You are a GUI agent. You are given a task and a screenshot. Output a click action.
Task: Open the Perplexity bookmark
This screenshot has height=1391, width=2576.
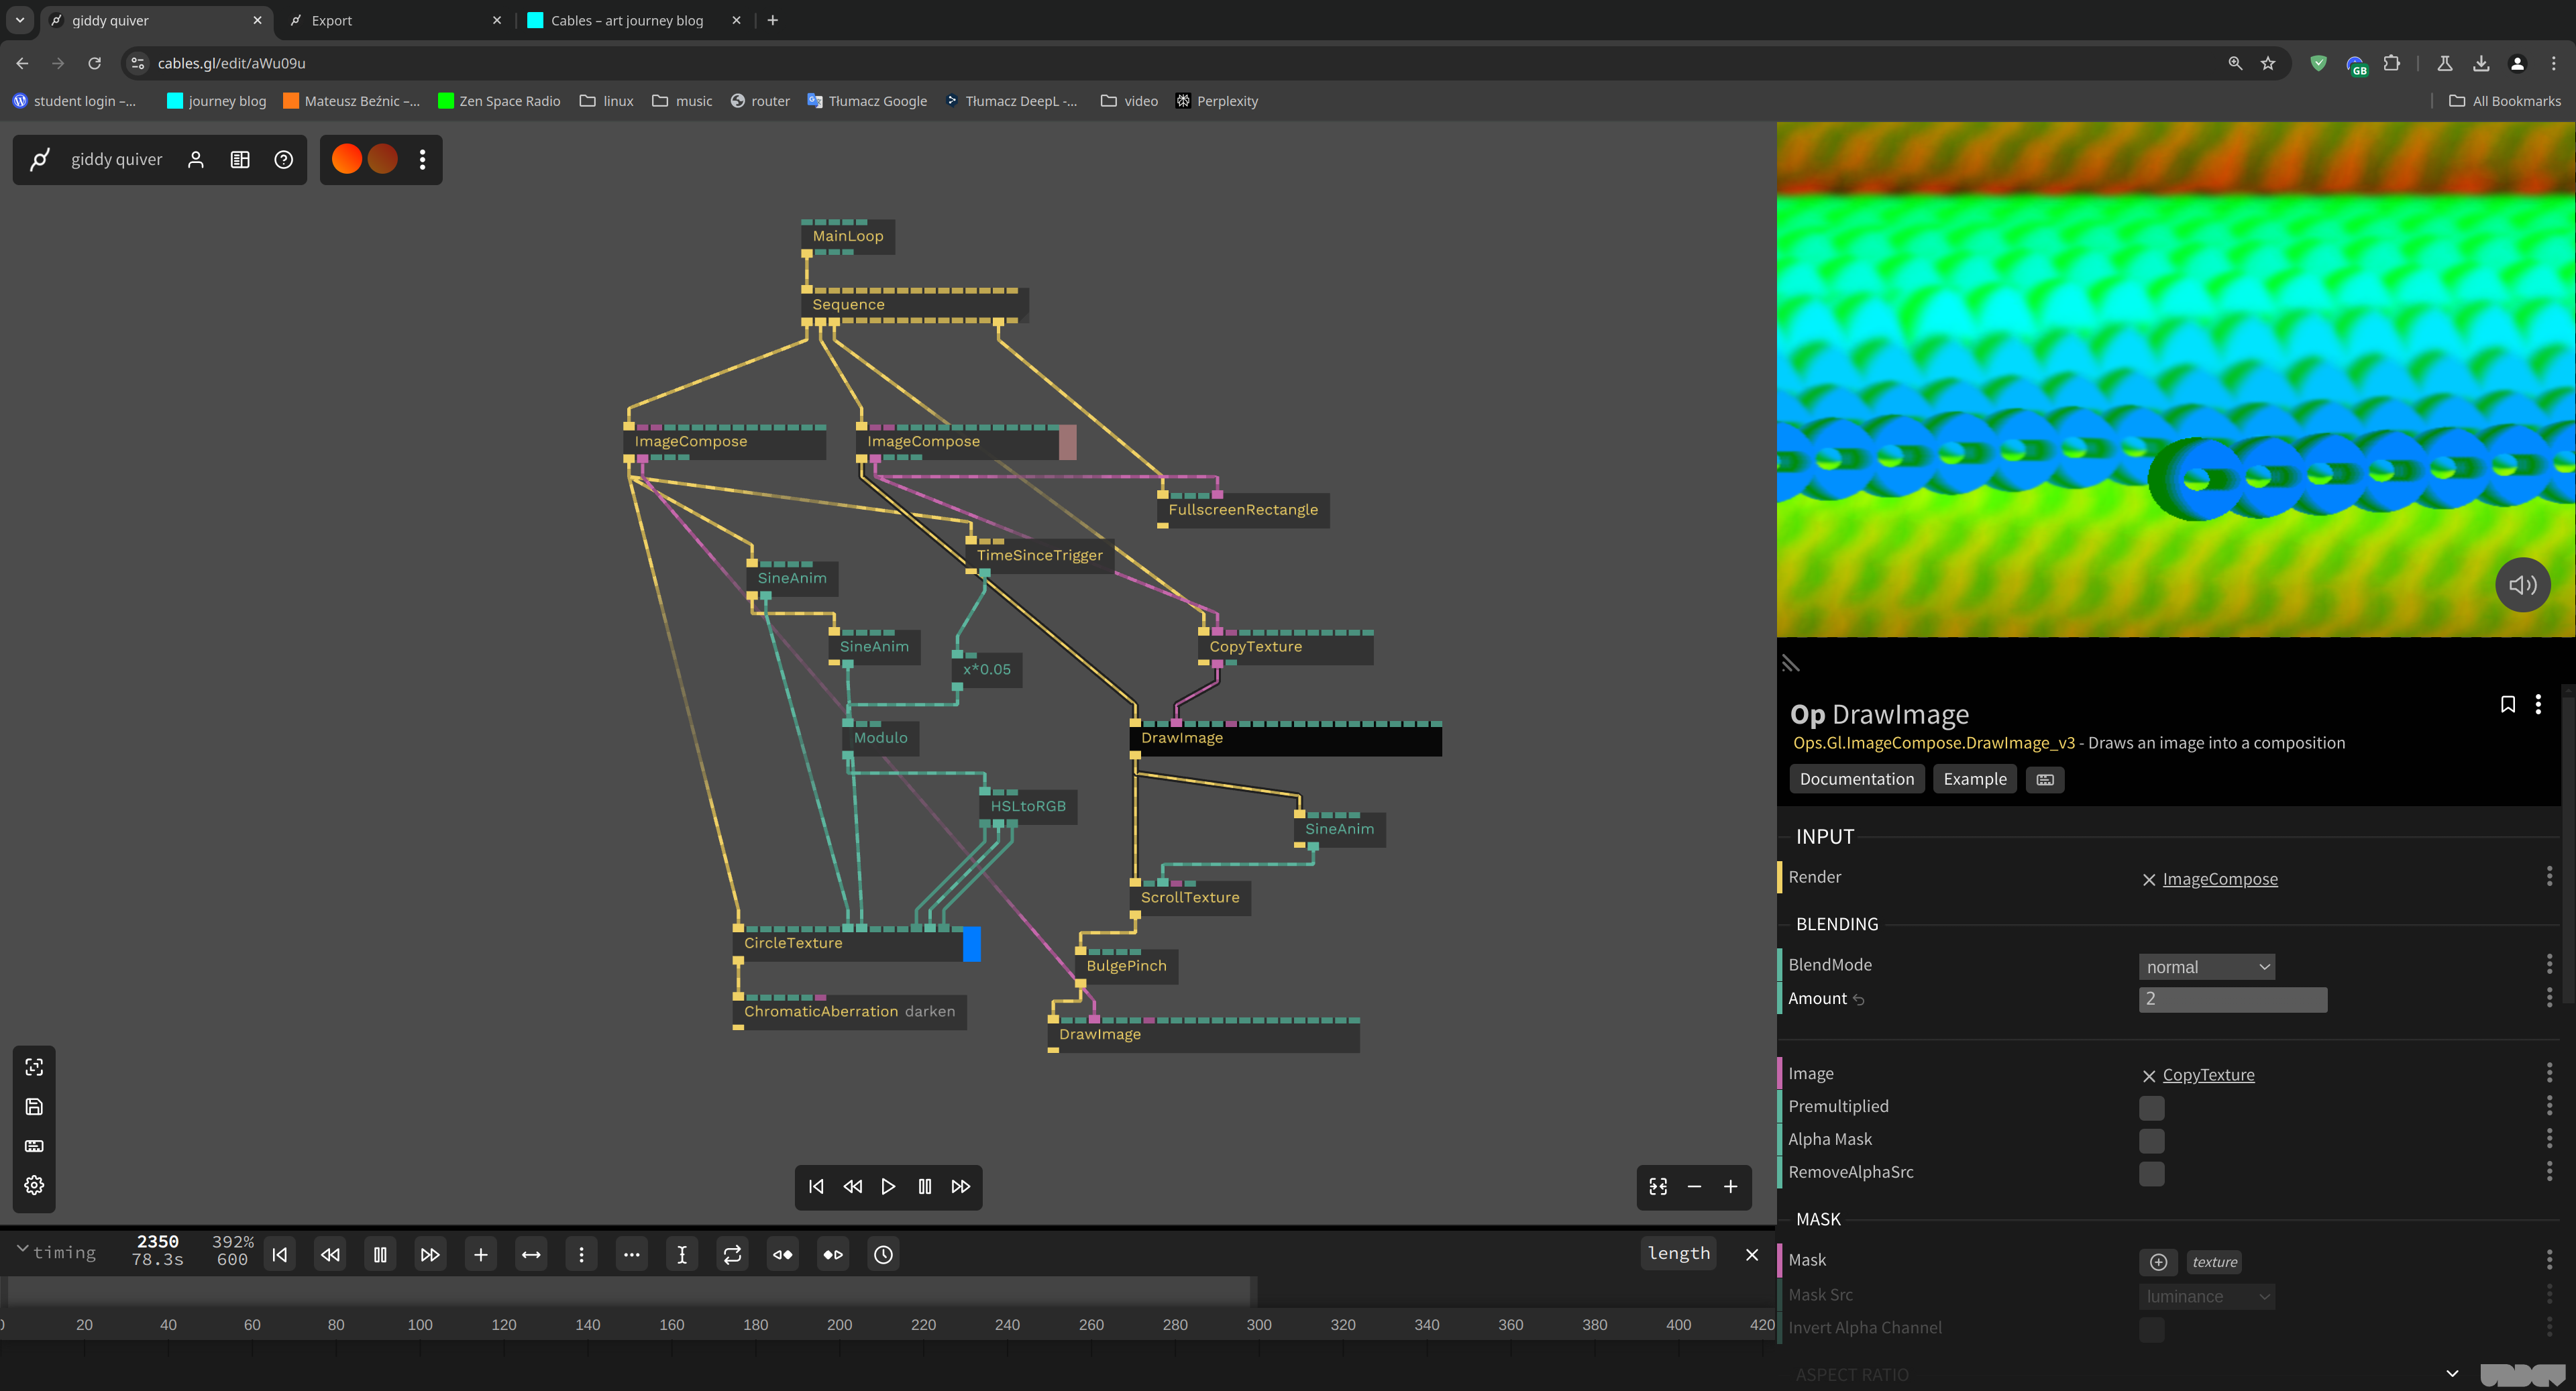(x=1216, y=101)
